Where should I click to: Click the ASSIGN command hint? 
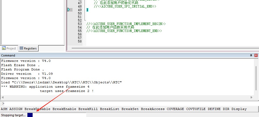(16, 109)
